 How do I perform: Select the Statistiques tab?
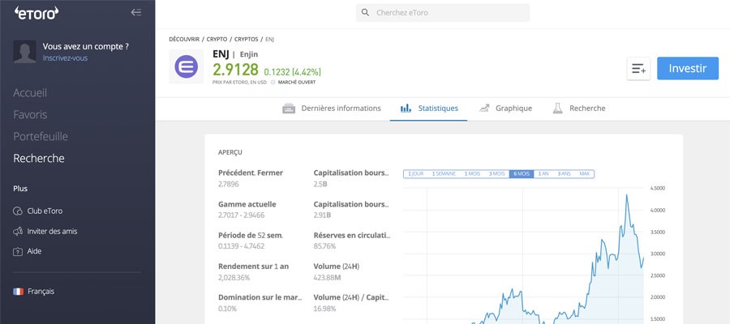(429, 109)
